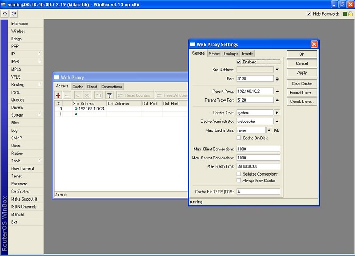355x256 pixels.
Task: Open the Max. Cache Size dropdown
Action: tap(269, 130)
